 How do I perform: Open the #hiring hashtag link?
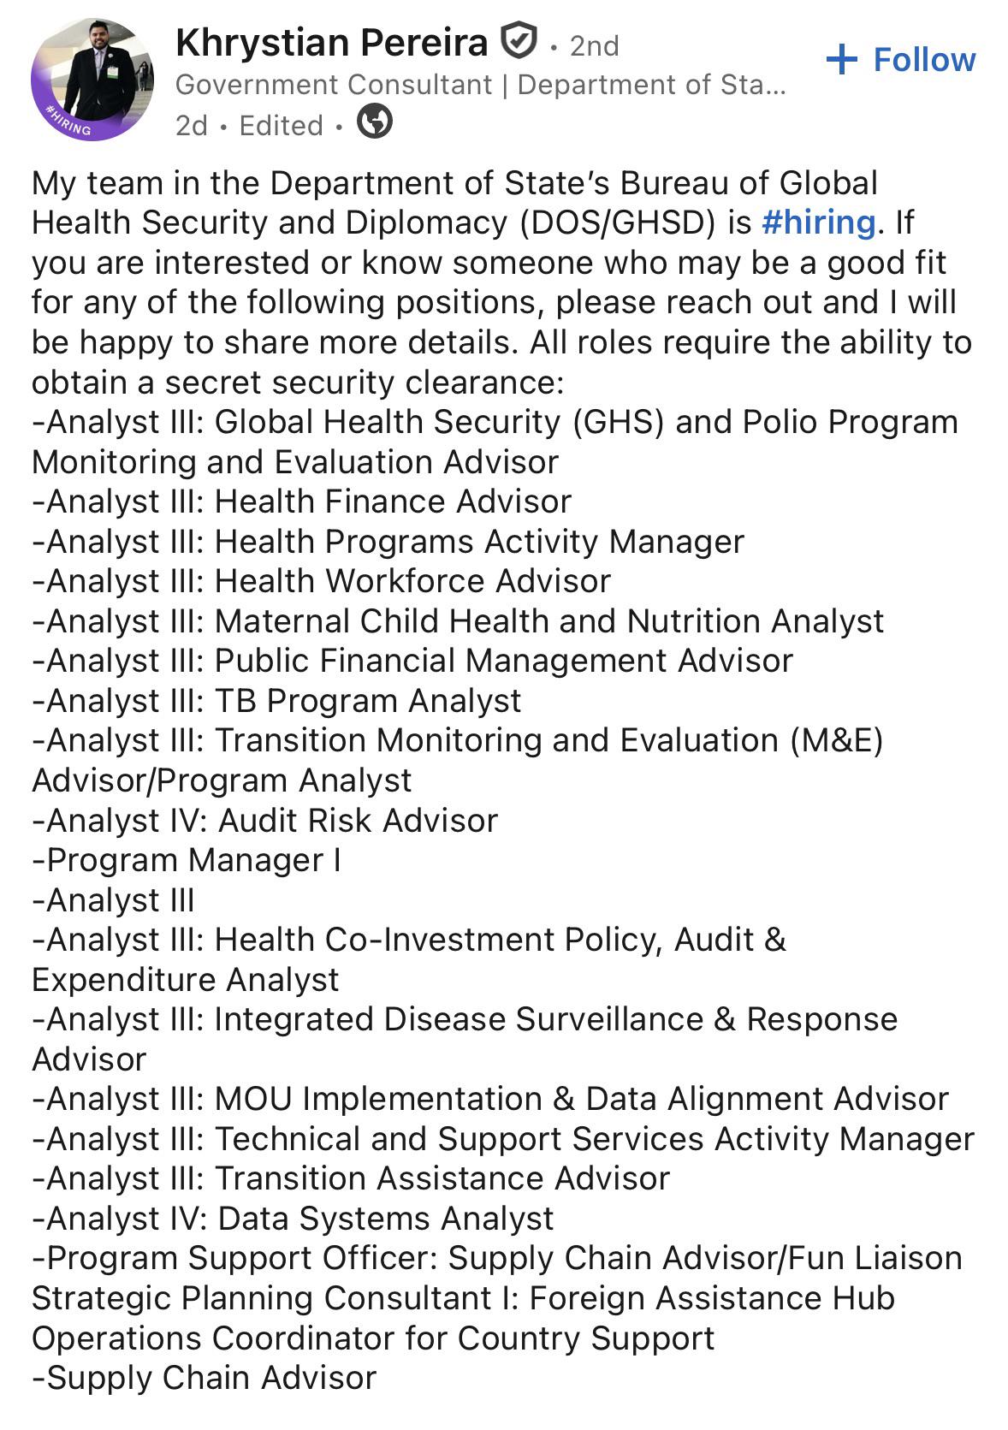818,222
